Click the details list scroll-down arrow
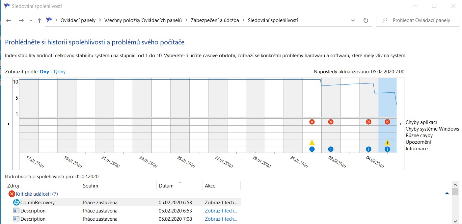Screen dimensions: 462x224 point(455,221)
